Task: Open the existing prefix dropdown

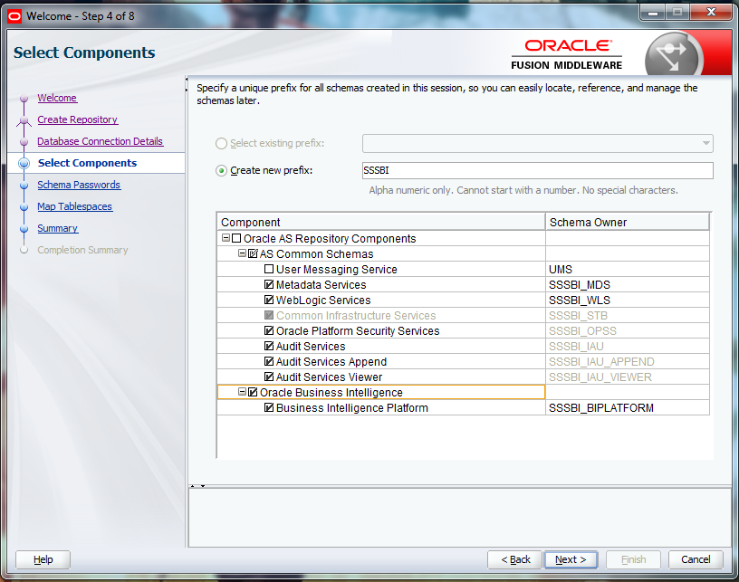Action: click(706, 143)
